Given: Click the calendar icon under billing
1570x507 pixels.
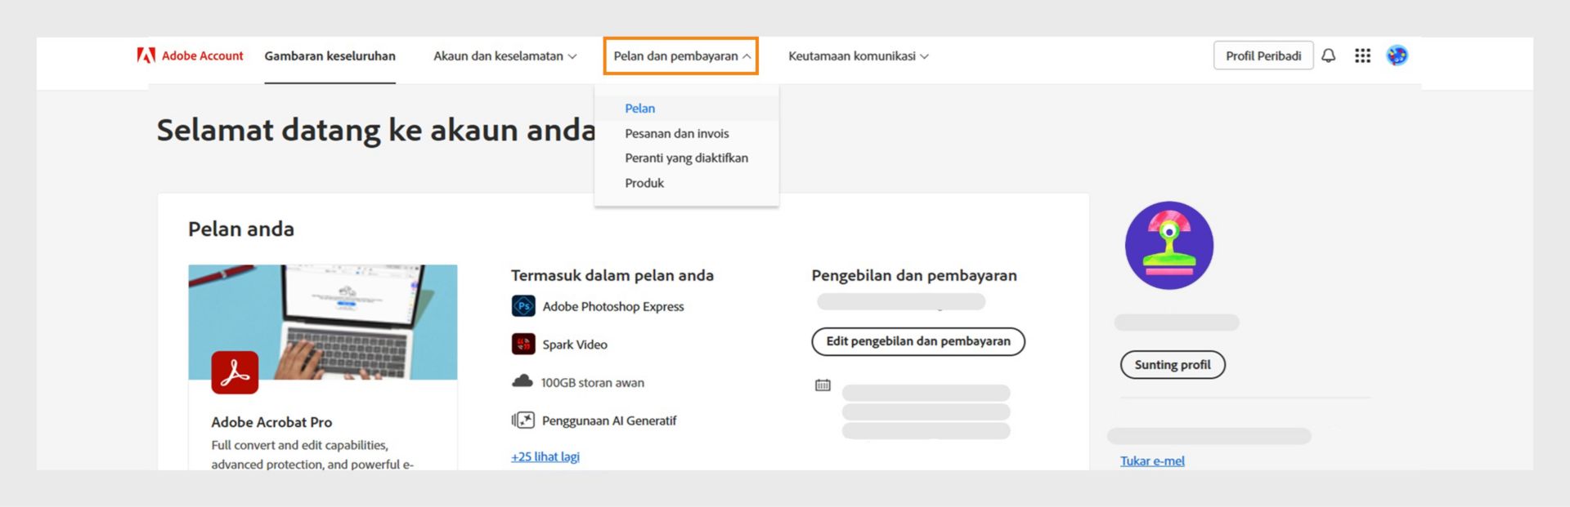Looking at the screenshot, I should coord(823,385).
